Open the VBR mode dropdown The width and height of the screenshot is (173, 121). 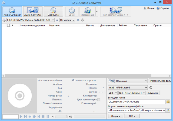click(113, 93)
